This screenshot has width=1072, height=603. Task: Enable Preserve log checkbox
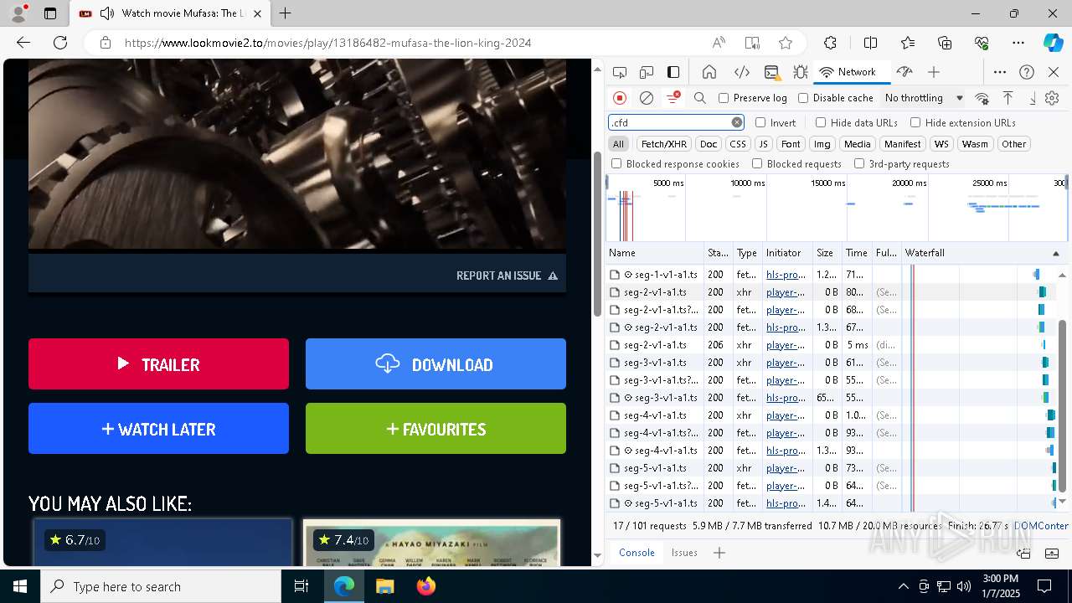point(724,98)
